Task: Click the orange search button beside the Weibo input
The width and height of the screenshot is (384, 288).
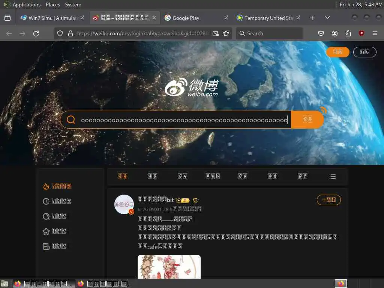Action: point(307,120)
